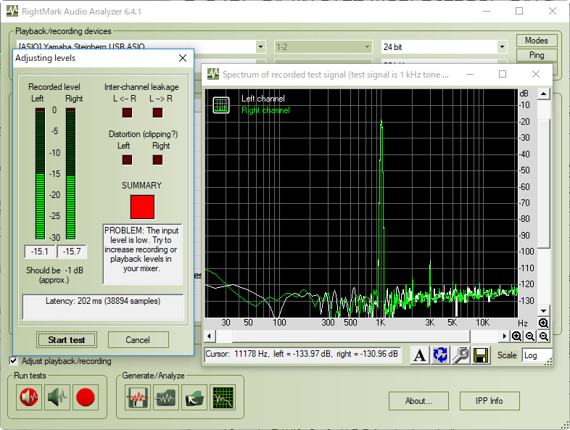570x430 pixels.
Task: Open the ASIO device dropdown
Action: tap(260, 47)
